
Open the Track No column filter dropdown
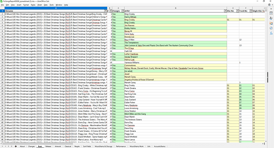coord(251,11)
